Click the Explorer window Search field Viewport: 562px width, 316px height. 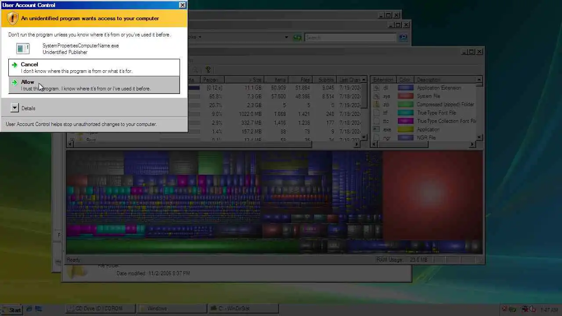pyautogui.click(x=350, y=37)
